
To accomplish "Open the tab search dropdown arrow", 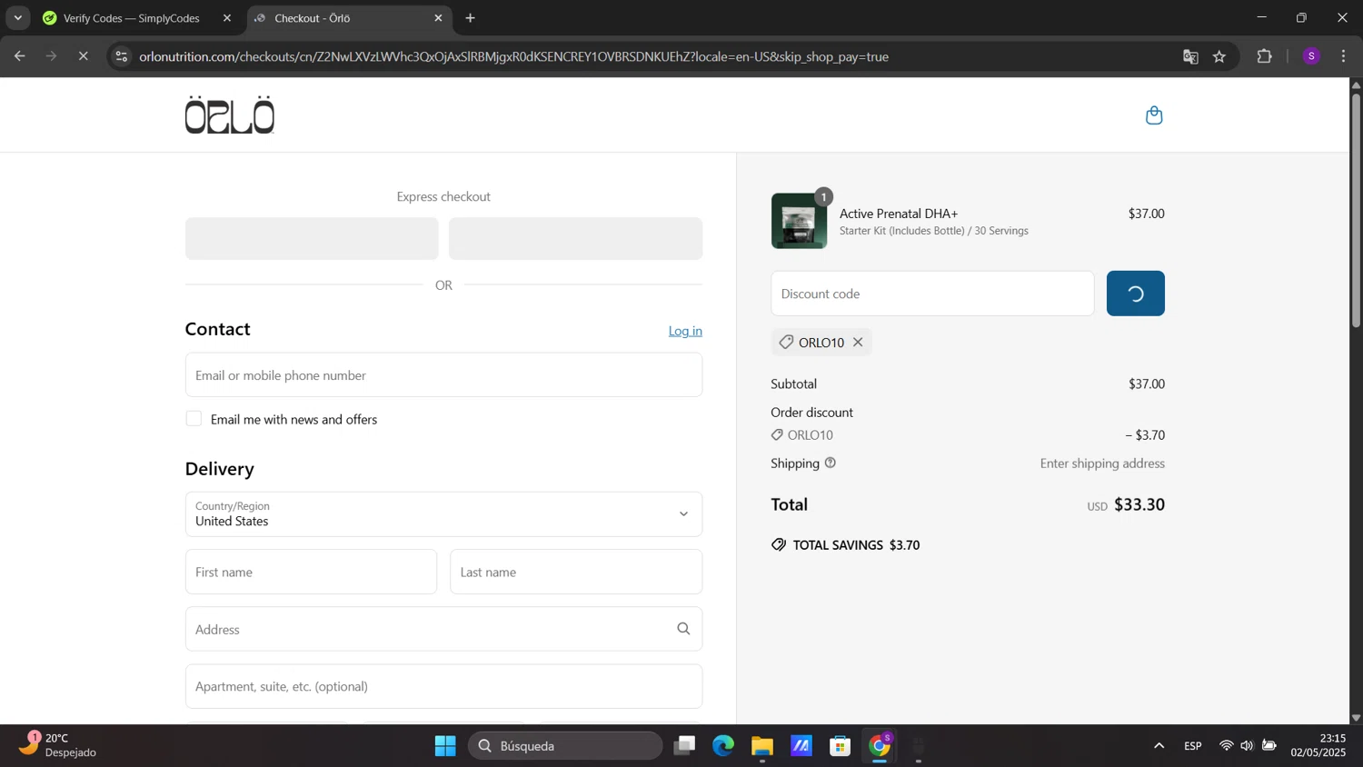I will pos(17,18).
